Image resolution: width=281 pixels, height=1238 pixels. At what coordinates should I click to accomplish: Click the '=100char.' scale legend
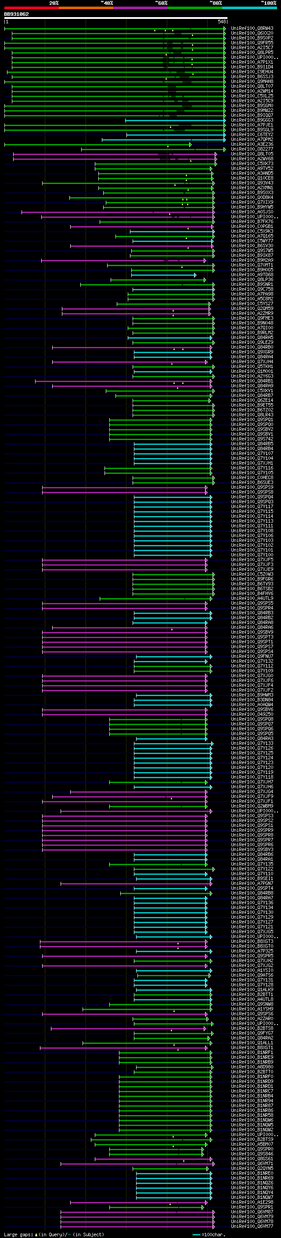[x=209, y=1234]
